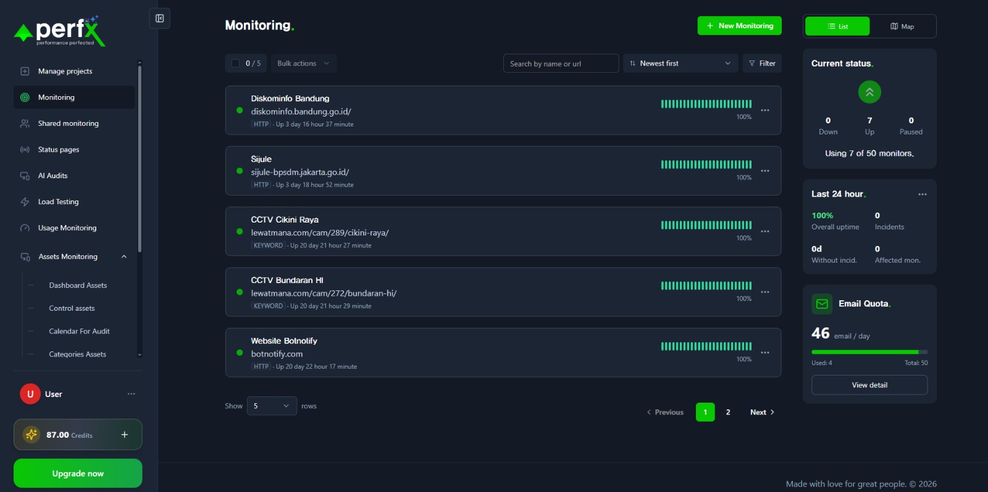Click the KEYWORD tag on CCTV Bundaran HI
The height and width of the screenshot is (492, 988).
tap(269, 306)
